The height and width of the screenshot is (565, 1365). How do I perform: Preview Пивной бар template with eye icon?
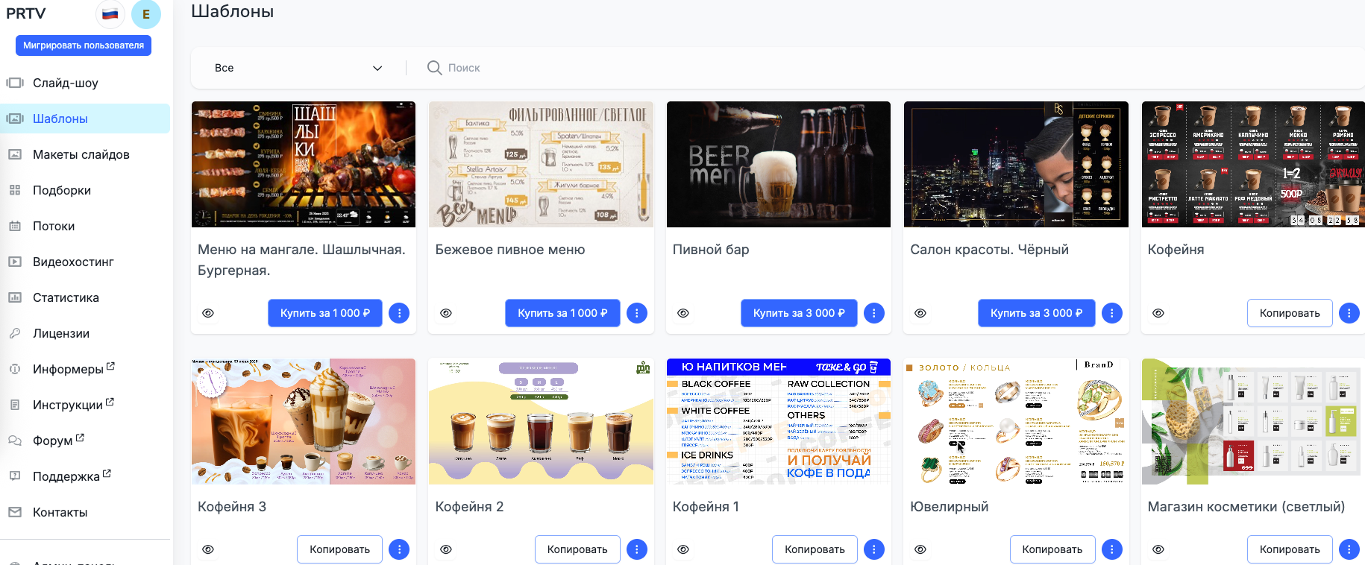683,313
